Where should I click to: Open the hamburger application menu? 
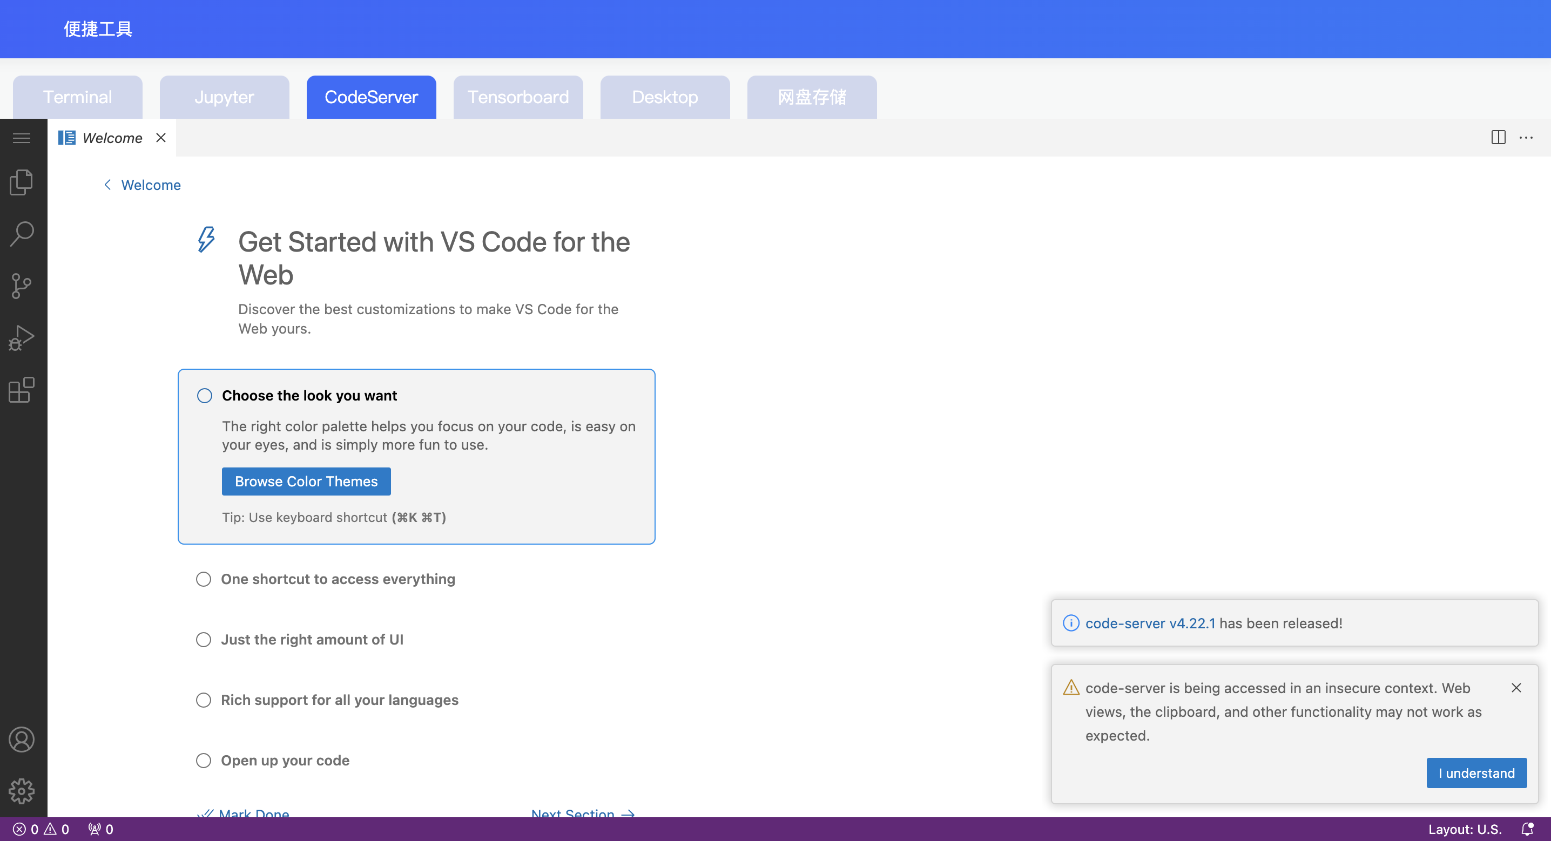point(22,138)
